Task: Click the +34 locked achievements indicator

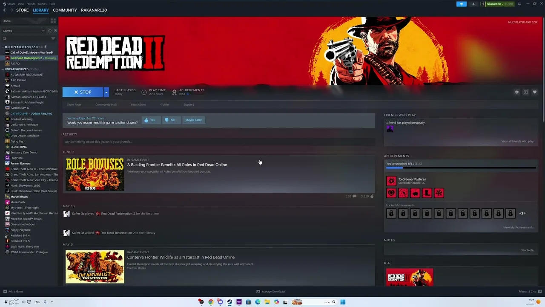Action: pos(522,213)
